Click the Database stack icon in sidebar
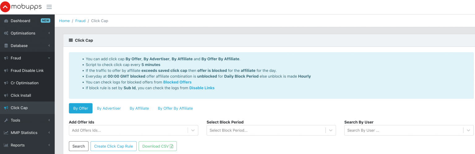 6,46
